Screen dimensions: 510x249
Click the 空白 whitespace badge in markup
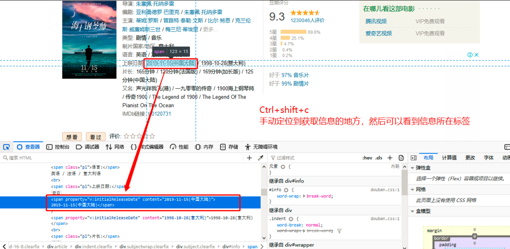57,193
